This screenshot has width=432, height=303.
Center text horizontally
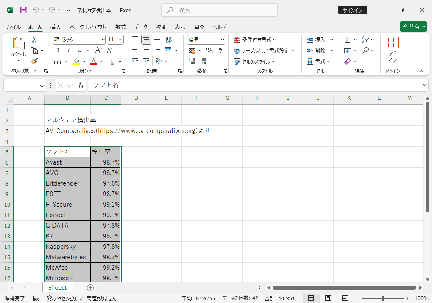pos(146,50)
